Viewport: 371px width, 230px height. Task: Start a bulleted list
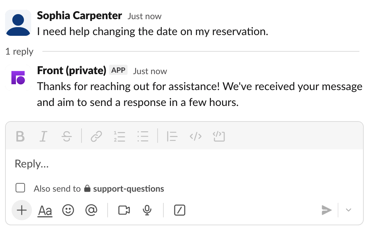click(x=143, y=136)
